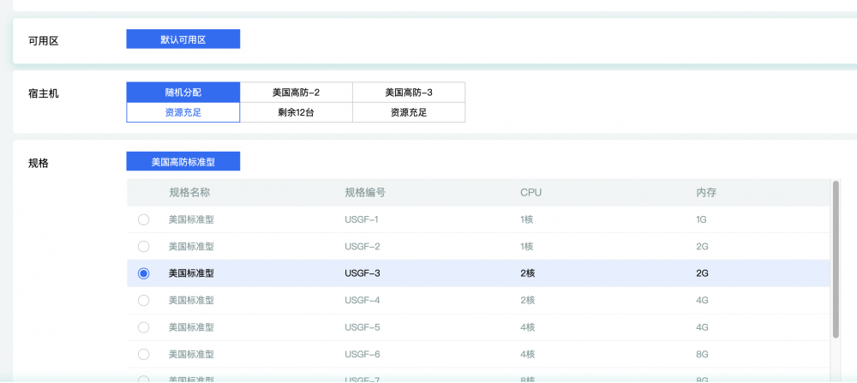The image size is (857, 383).
Task: Select the USGF-2 spec radio button
Action: 143,247
